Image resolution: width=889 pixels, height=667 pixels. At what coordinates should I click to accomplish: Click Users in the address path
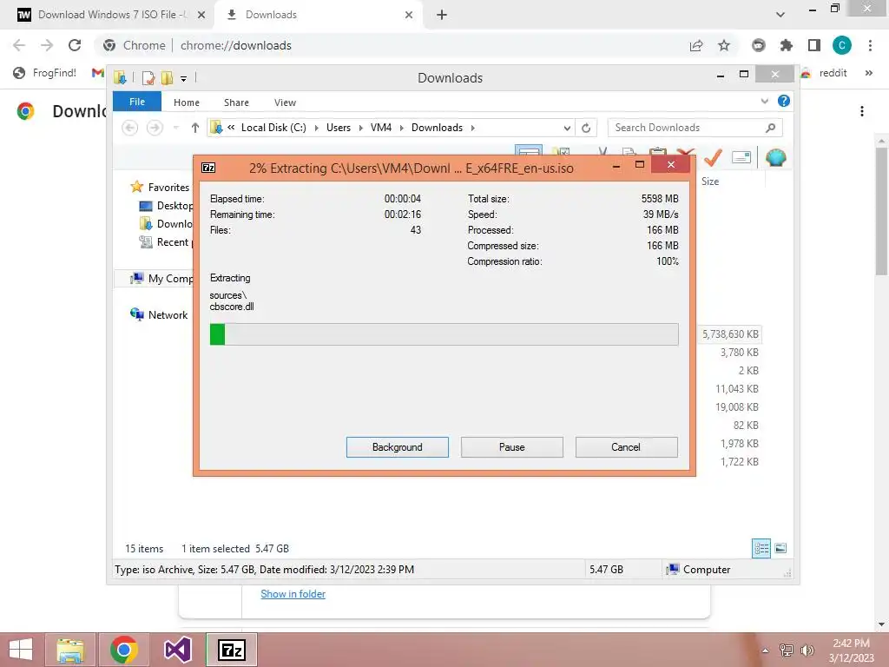click(339, 128)
